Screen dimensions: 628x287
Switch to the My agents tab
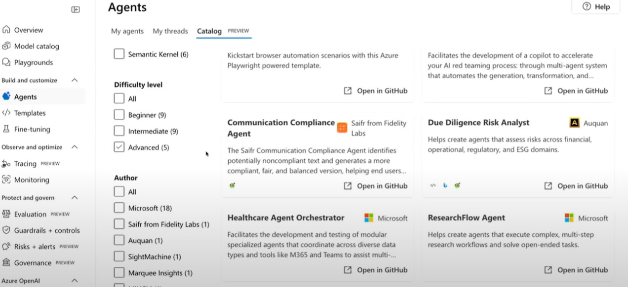pos(127,31)
